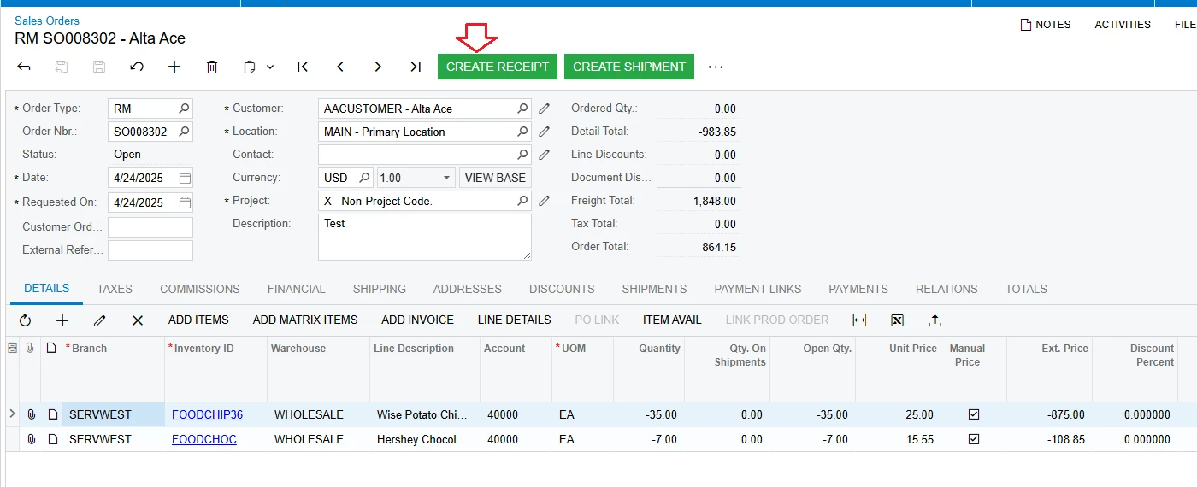Image resolution: width=1197 pixels, height=487 pixels.
Task: Fit columns to width icon
Action: tap(859, 320)
